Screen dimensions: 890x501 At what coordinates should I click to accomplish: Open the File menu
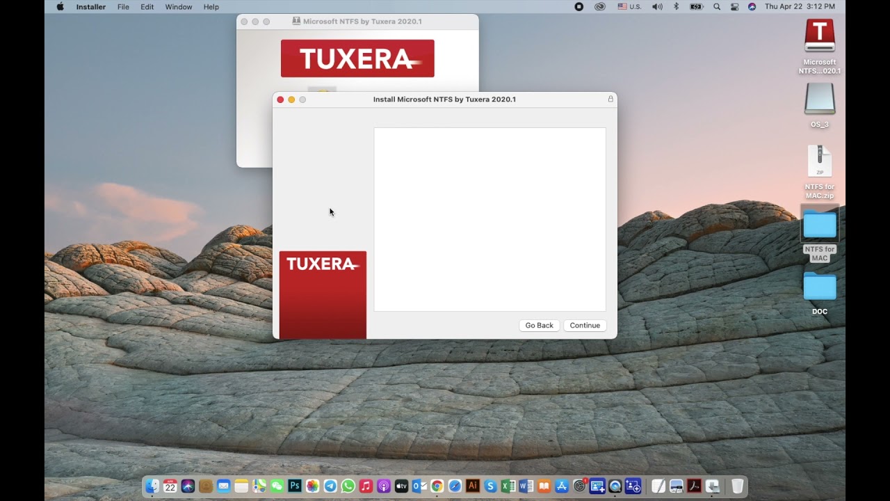(x=123, y=6)
